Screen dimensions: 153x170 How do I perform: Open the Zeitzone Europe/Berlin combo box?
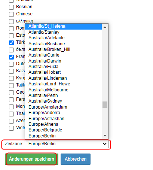pos(67,144)
